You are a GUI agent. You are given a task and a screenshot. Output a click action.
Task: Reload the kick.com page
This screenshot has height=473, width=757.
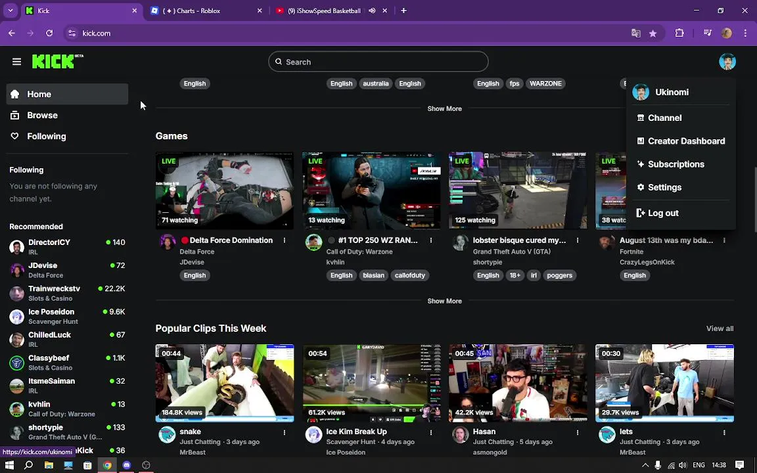[x=49, y=34]
